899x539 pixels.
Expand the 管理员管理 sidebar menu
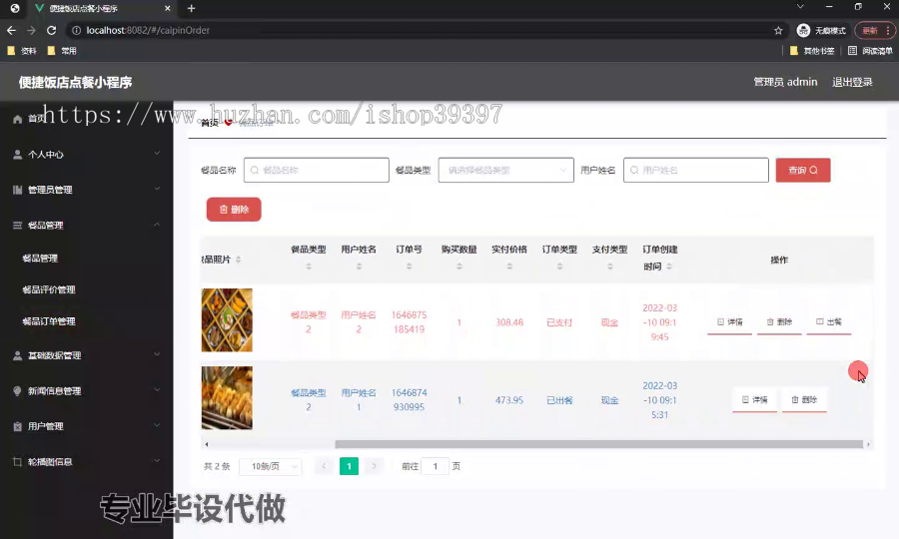[x=86, y=190]
